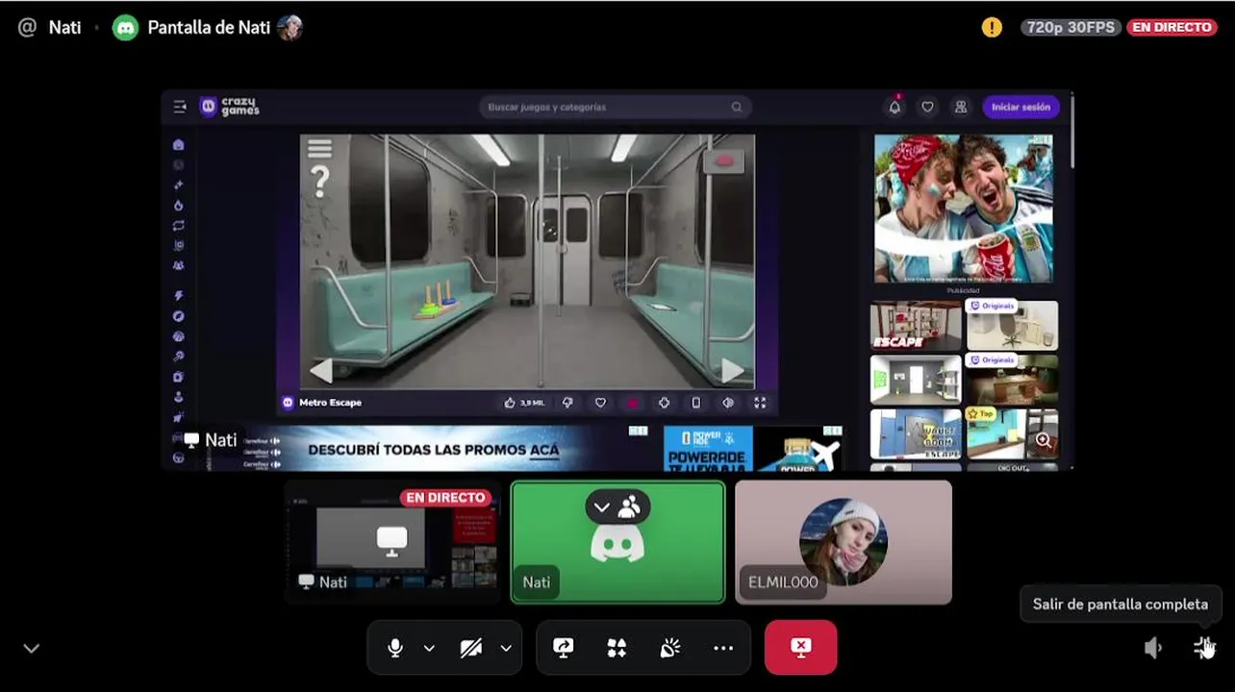Open the lightning bolt category in sidebar
The width and height of the screenshot is (1235, 692).
coord(178,296)
